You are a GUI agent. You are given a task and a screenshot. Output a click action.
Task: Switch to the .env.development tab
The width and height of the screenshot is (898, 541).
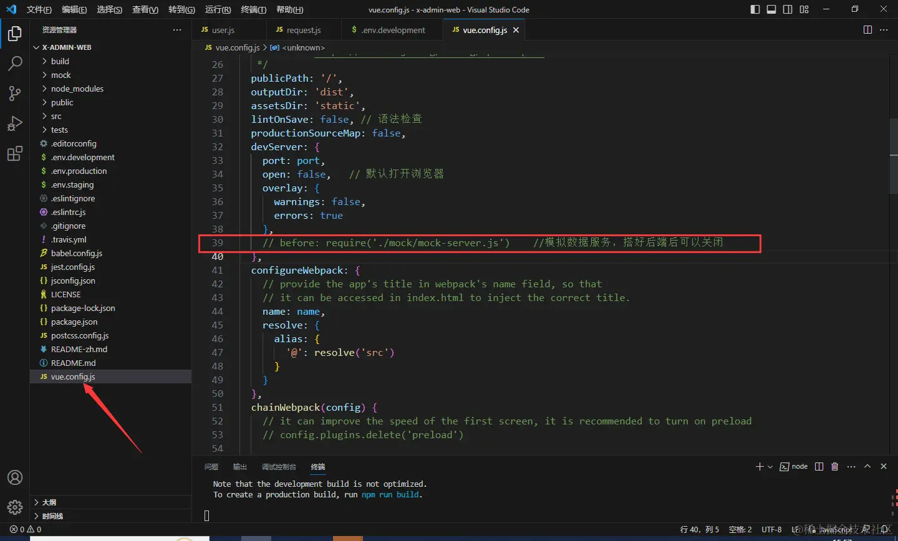[x=392, y=30]
